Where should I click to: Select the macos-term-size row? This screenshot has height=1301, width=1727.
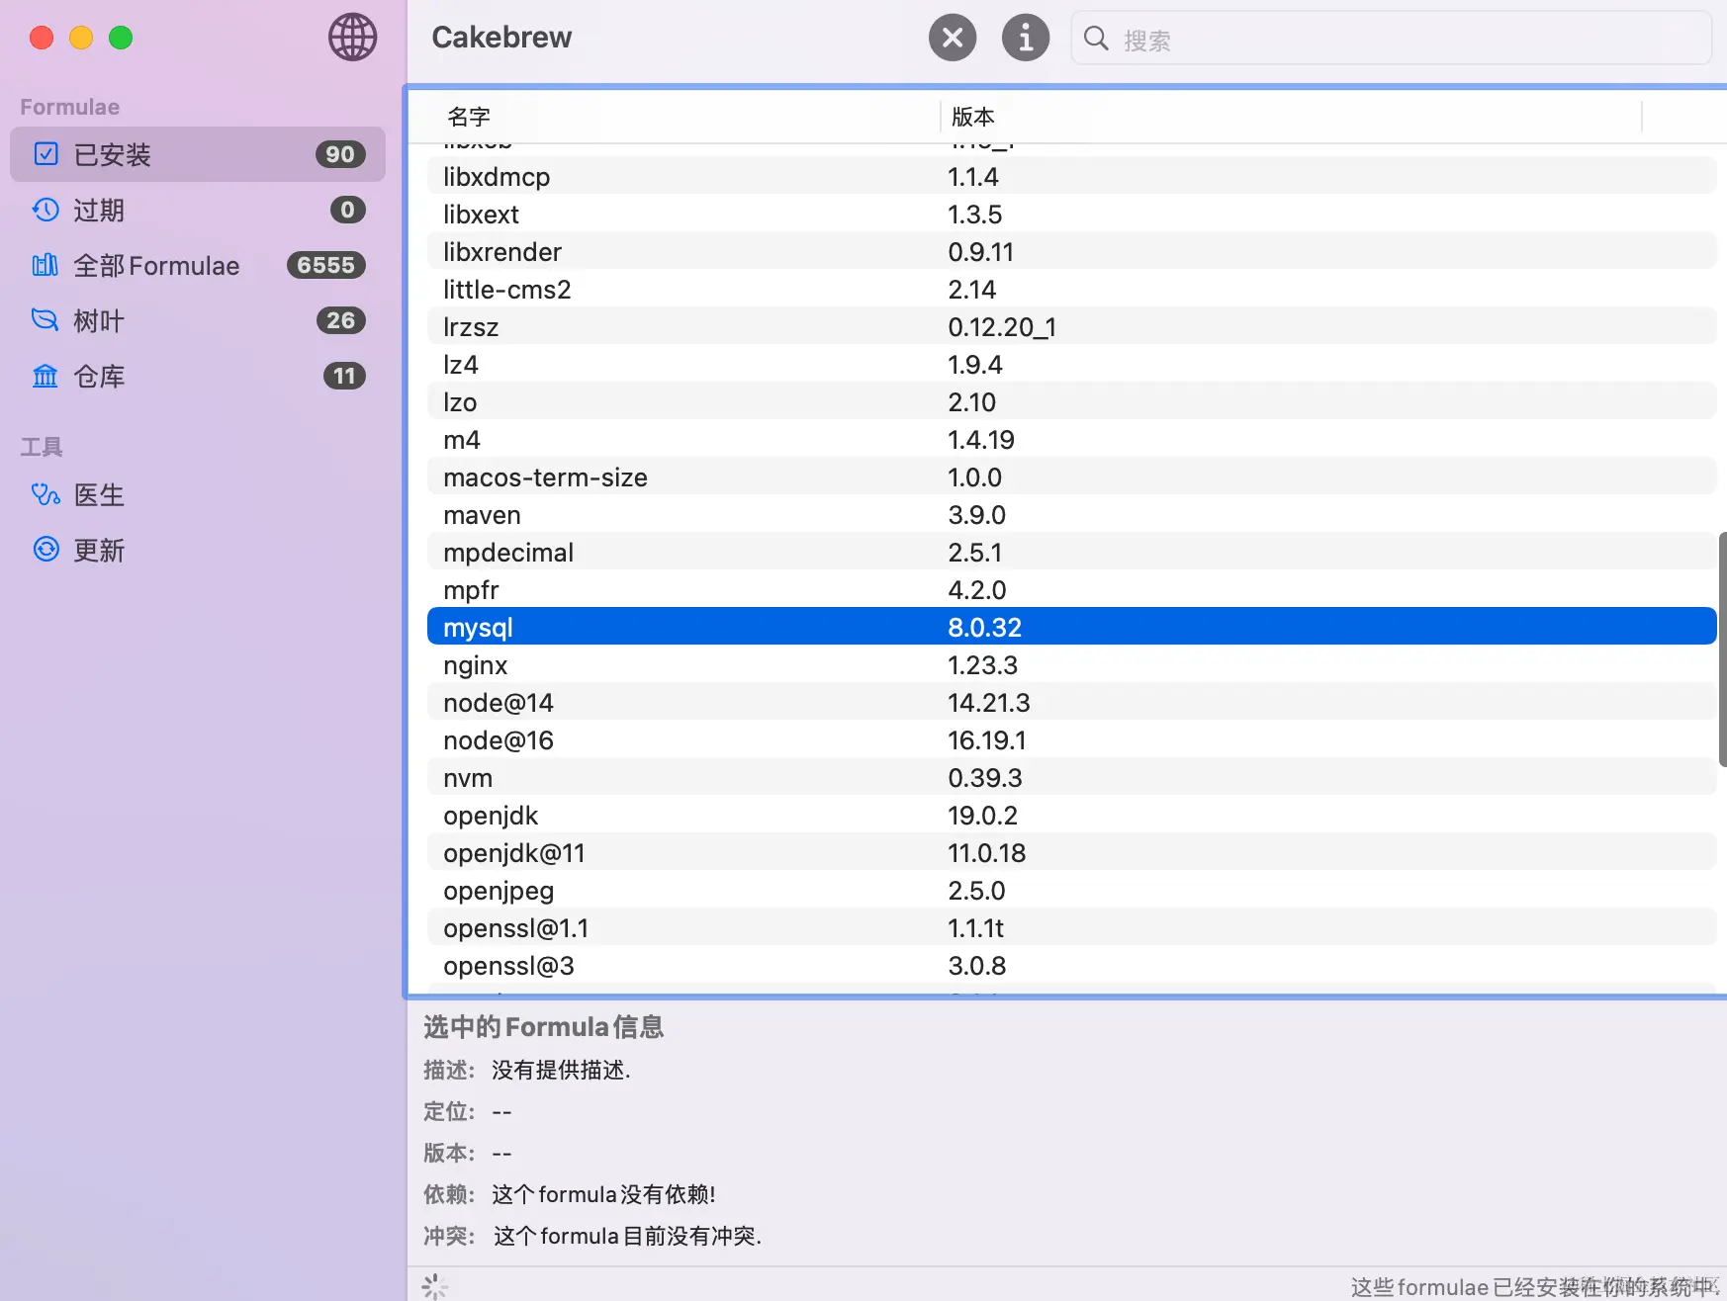1072,477
